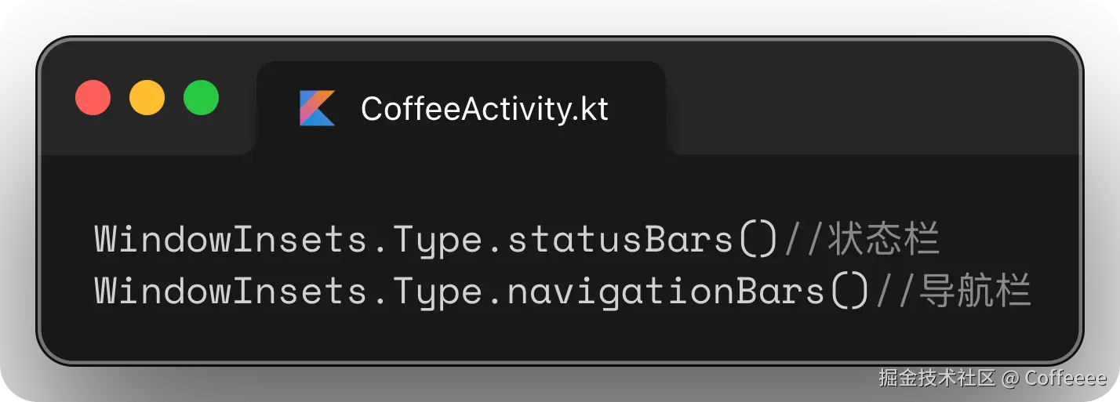
Task: Click the Kotlin file icon in the tab
Action: click(x=317, y=108)
